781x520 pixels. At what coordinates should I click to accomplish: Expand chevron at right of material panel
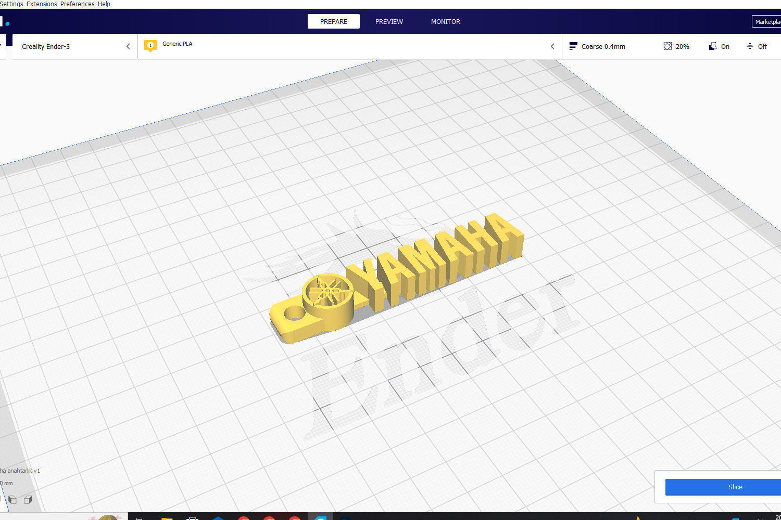tap(552, 46)
